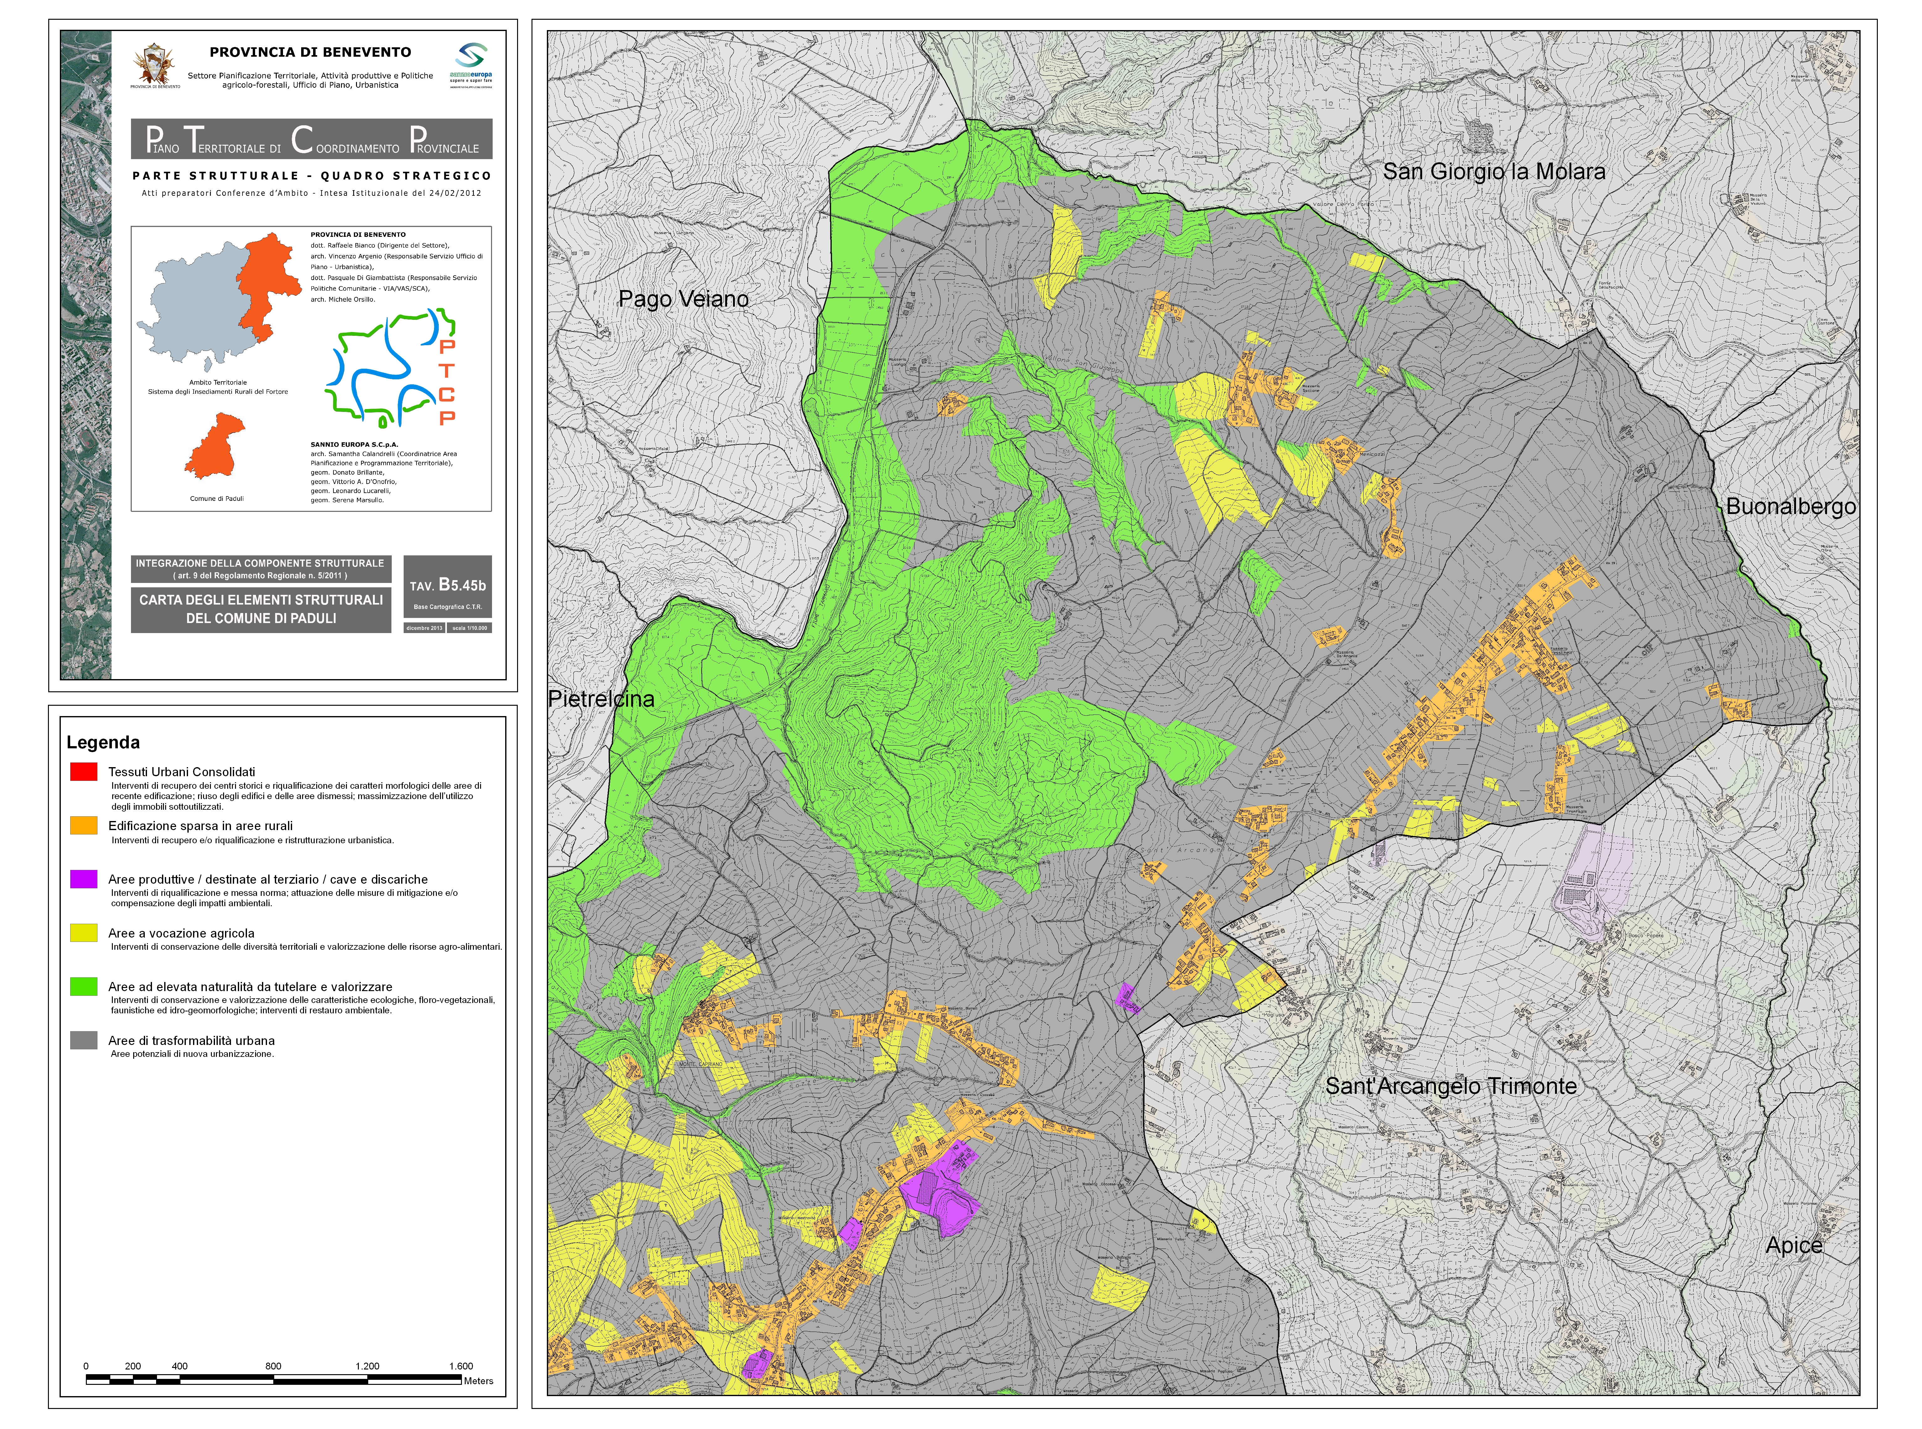Image resolution: width=1922 pixels, height=1429 pixels.
Task: Click 'PARTE STRUTTURALE - QUADRO STRATEGICO' text
Action: click(312, 176)
